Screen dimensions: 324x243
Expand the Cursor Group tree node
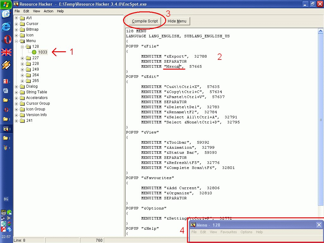click(16, 104)
